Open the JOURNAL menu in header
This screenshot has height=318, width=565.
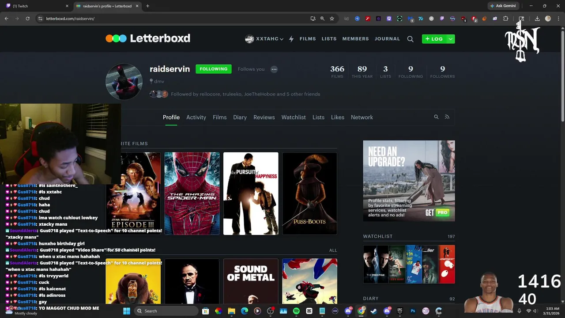click(x=387, y=39)
